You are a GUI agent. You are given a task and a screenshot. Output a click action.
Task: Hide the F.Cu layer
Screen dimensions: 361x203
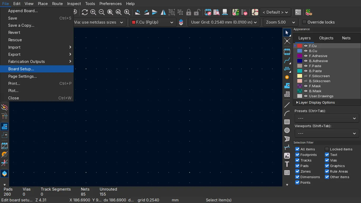pyautogui.click(x=306, y=46)
